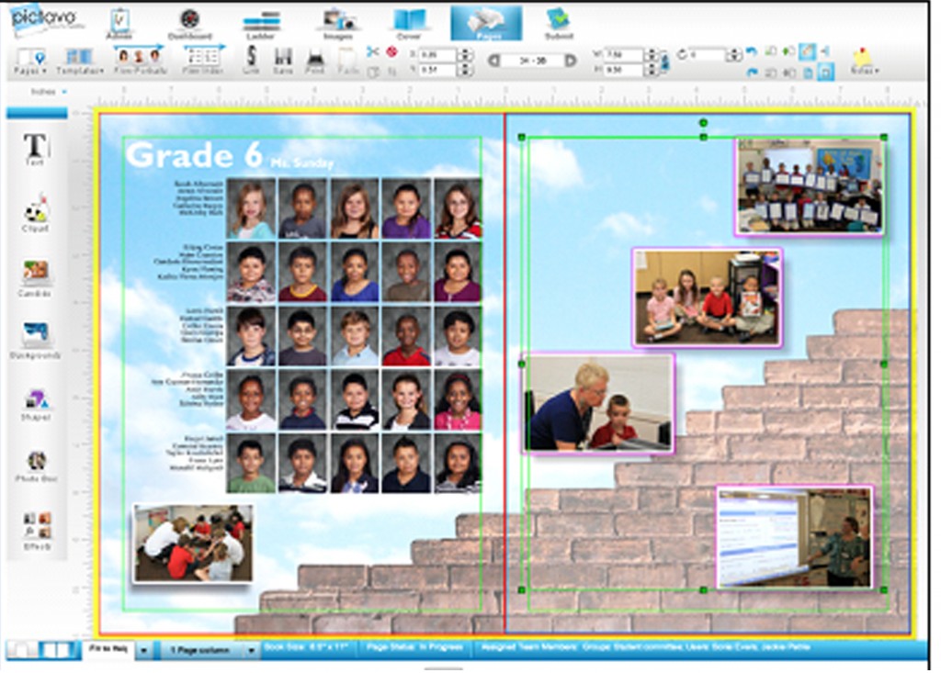Switch to two-page spread view
The image size is (941, 673).
(x=58, y=650)
